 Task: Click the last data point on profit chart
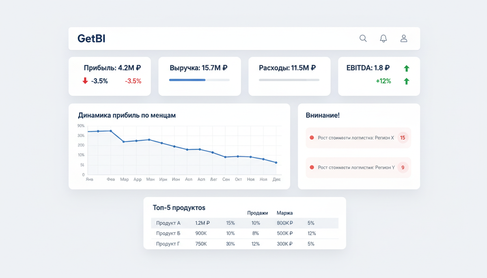(x=276, y=163)
